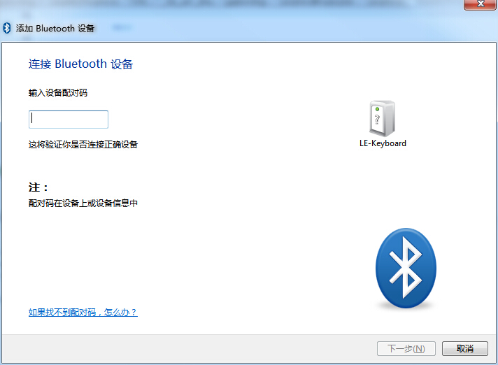Click the label 输入设备配对码
This screenshot has height=365, width=498.
pyautogui.click(x=58, y=93)
